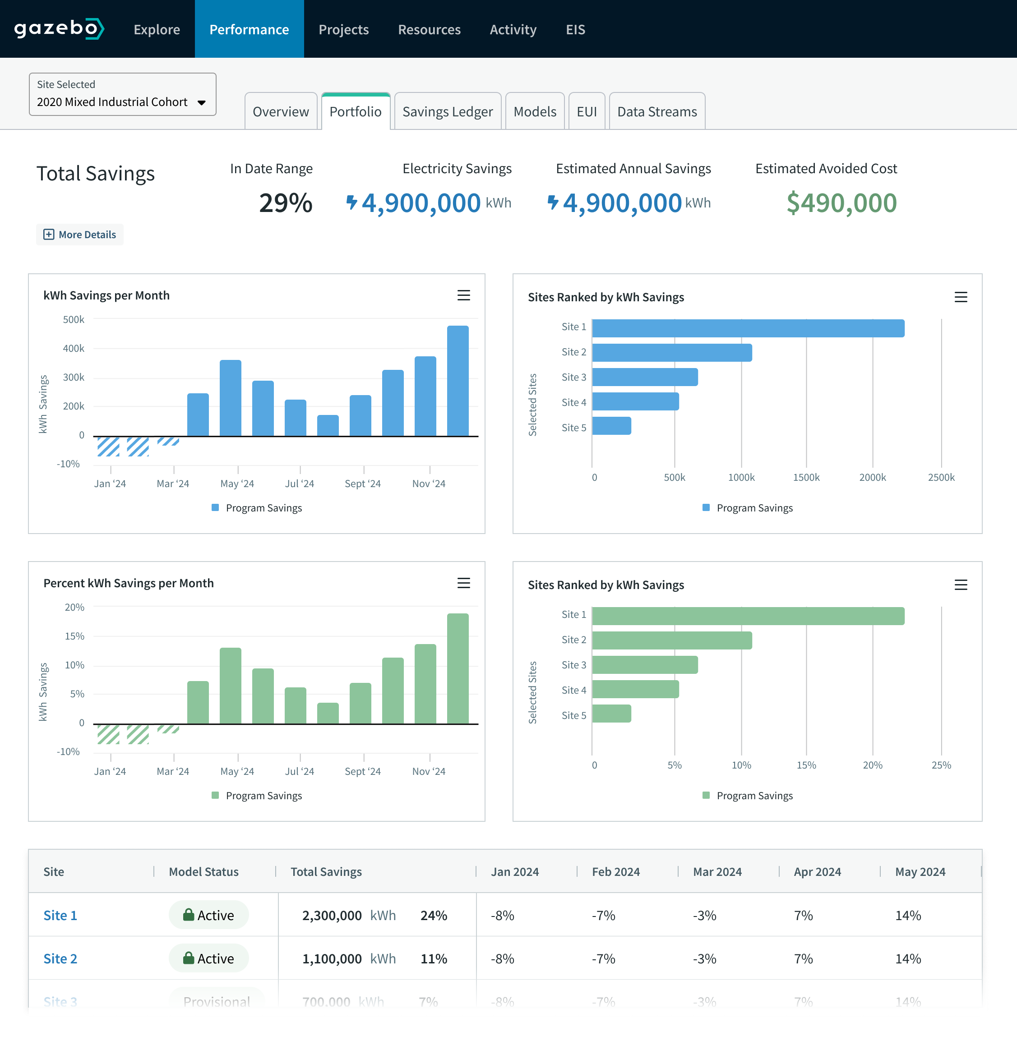This screenshot has height=1050, width=1017.
Task: Open the kWh Savings per Month chart menu
Action: [463, 295]
